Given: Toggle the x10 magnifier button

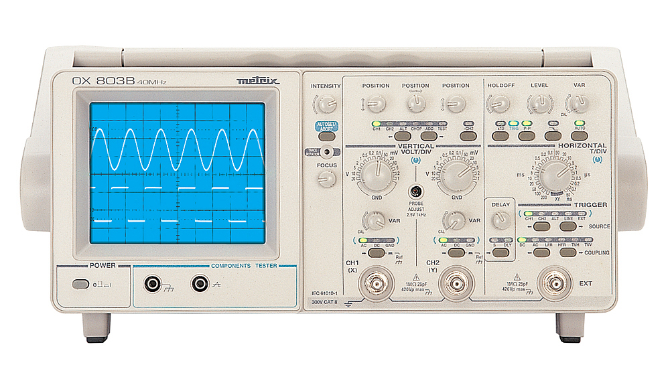Looking at the screenshot, I should point(500,136).
